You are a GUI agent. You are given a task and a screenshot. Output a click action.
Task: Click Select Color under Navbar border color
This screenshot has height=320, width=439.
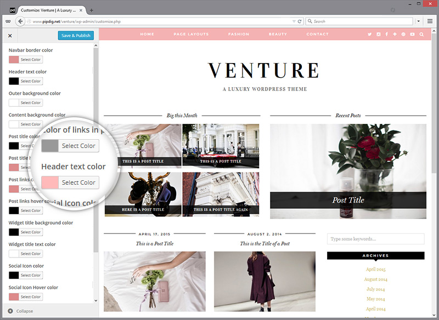31,60
